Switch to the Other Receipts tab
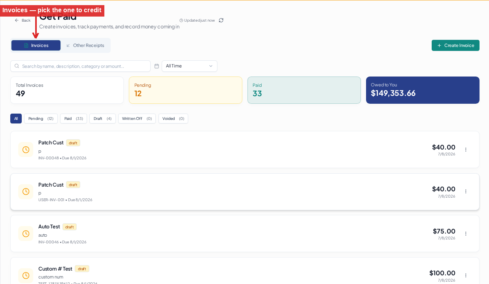 [x=85, y=45]
